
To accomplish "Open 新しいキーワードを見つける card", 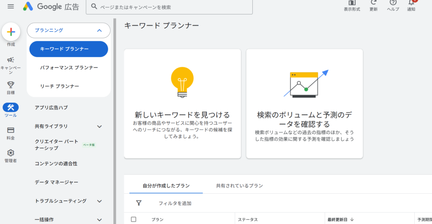I will pos(182,104).
